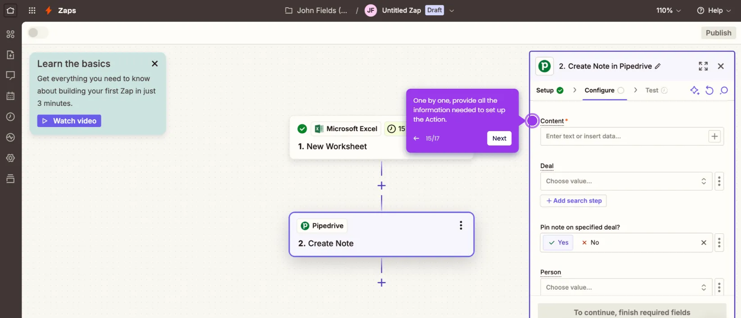Open the Deal field three-dot menu
Image resolution: width=741 pixels, height=318 pixels.
click(x=719, y=181)
